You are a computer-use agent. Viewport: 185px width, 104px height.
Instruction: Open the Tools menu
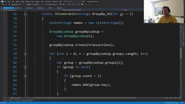tap(42, 1)
